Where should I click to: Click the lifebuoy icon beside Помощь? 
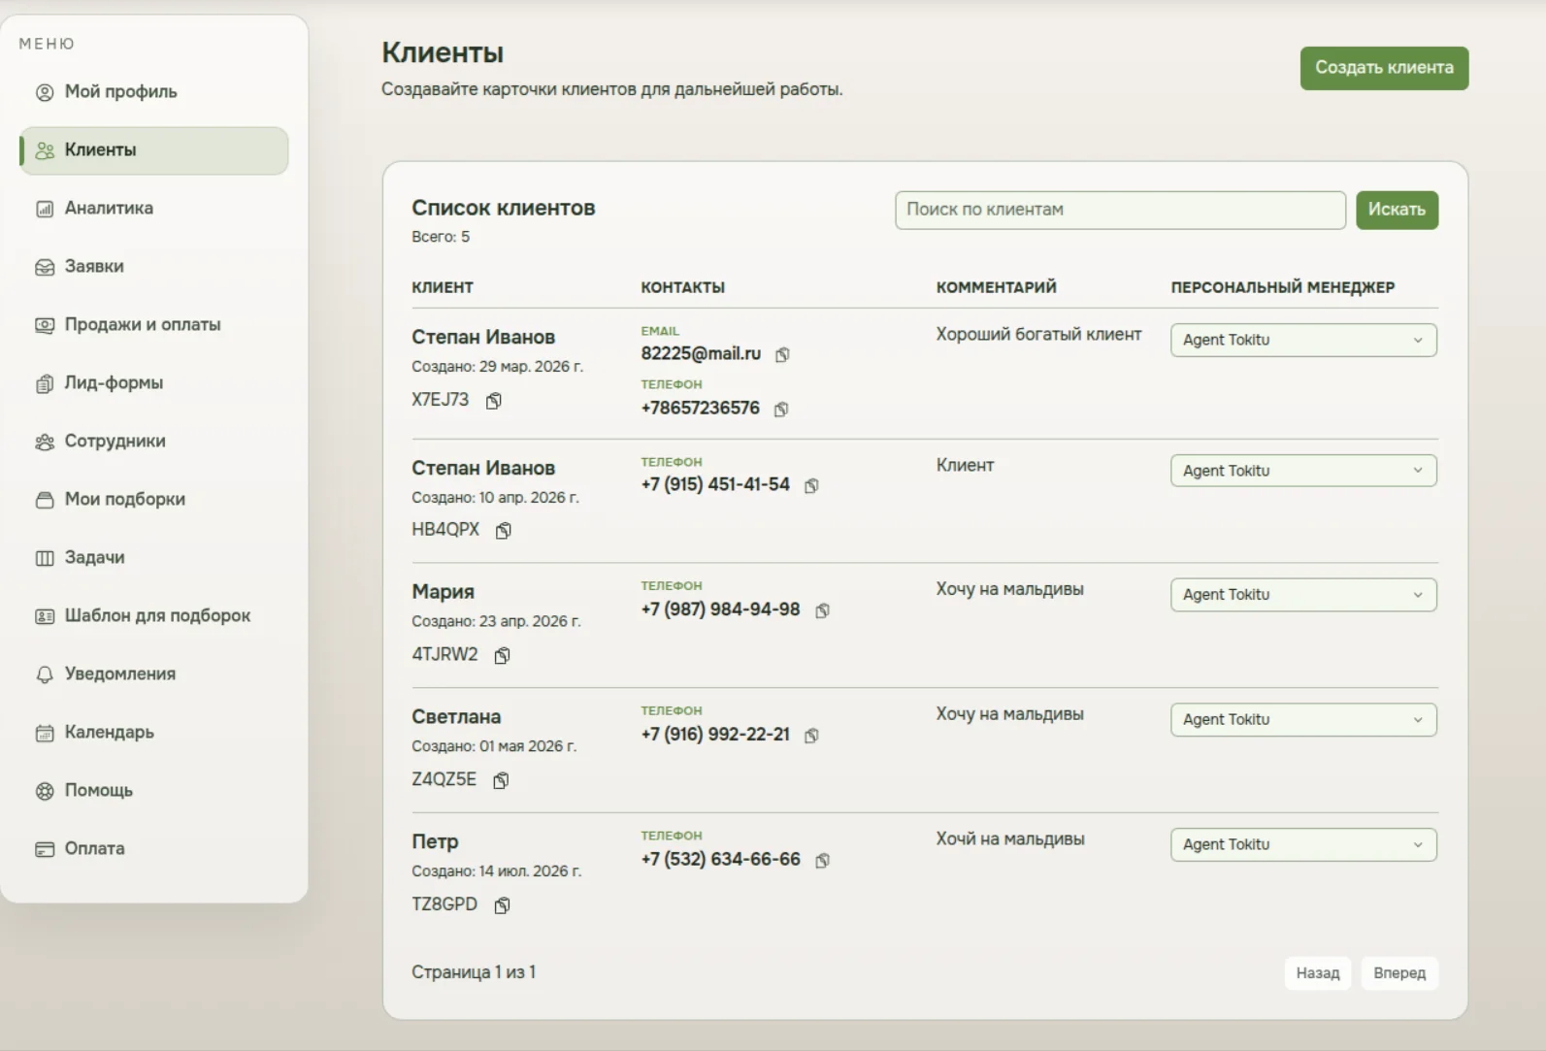coord(45,791)
